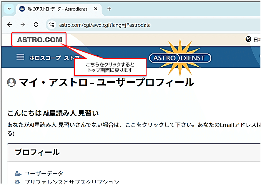The width and height of the screenshot is (261, 185).
Task: Click the ASTRO.COM logo link
Action: pos(39,40)
